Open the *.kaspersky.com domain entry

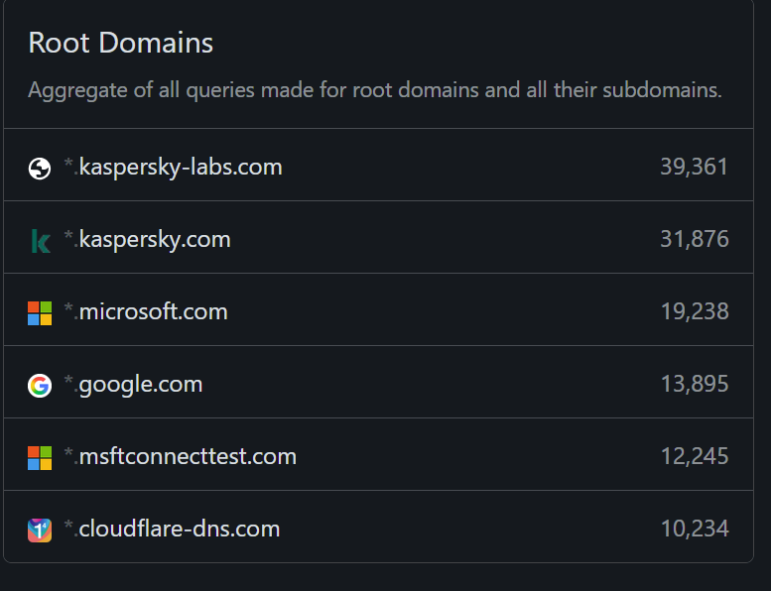(147, 239)
